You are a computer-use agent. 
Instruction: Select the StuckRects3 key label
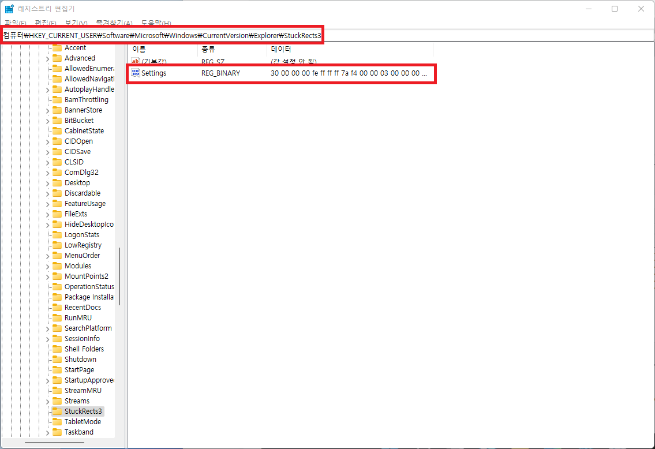coord(83,411)
